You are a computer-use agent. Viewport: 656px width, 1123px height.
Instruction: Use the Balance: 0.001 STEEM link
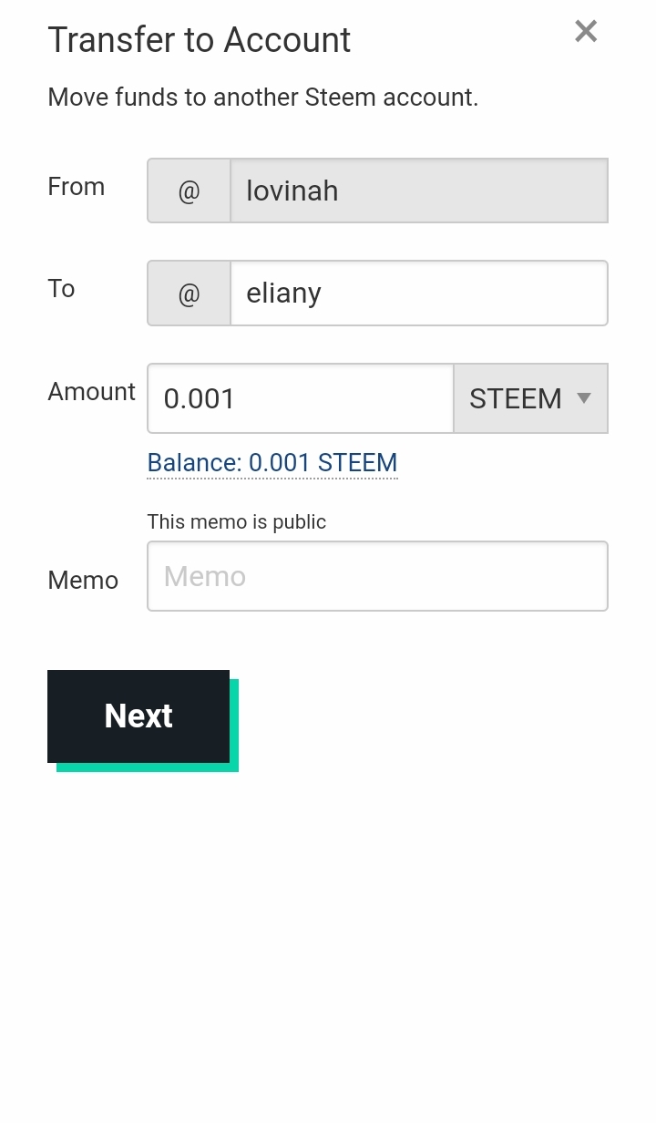272,463
